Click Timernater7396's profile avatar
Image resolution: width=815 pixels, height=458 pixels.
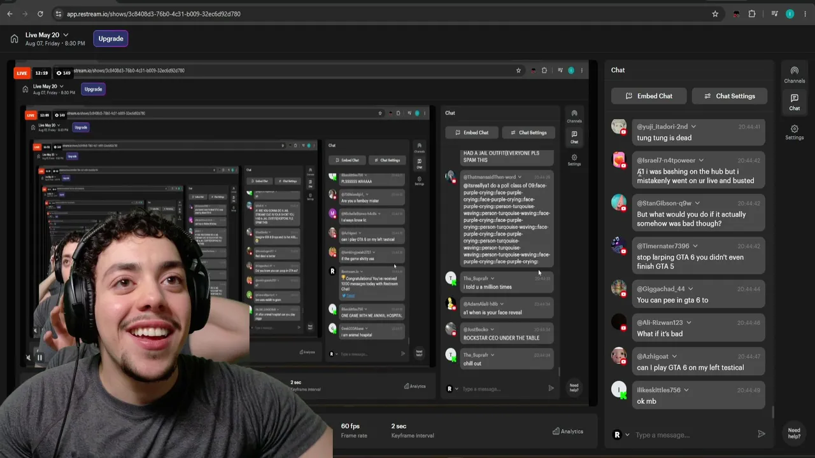(619, 246)
